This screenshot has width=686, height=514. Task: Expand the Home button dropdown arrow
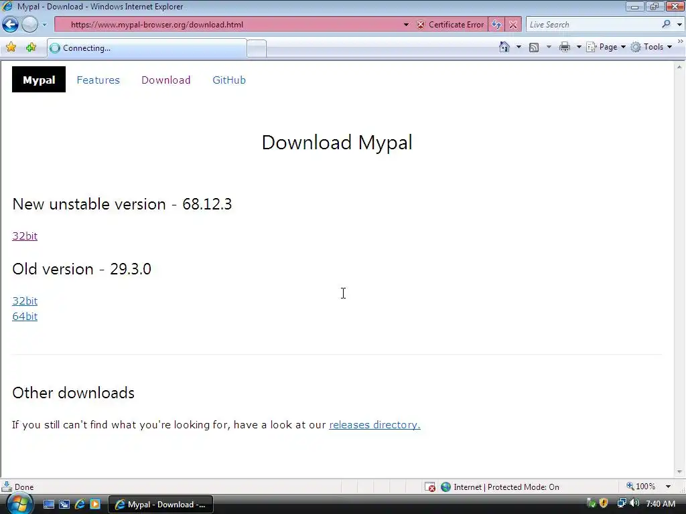[519, 47]
